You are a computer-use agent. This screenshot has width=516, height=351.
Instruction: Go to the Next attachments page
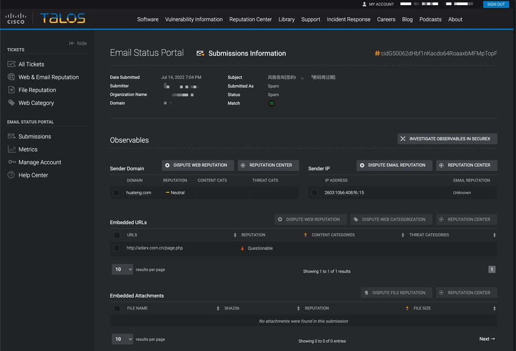(x=487, y=339)
